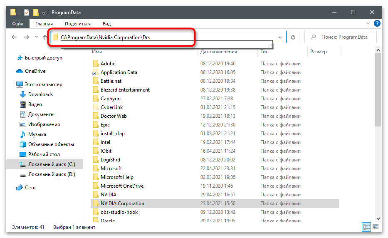Select the install_clap folder icon
Screen dimensions: 388x238
[x=96, y=134]
